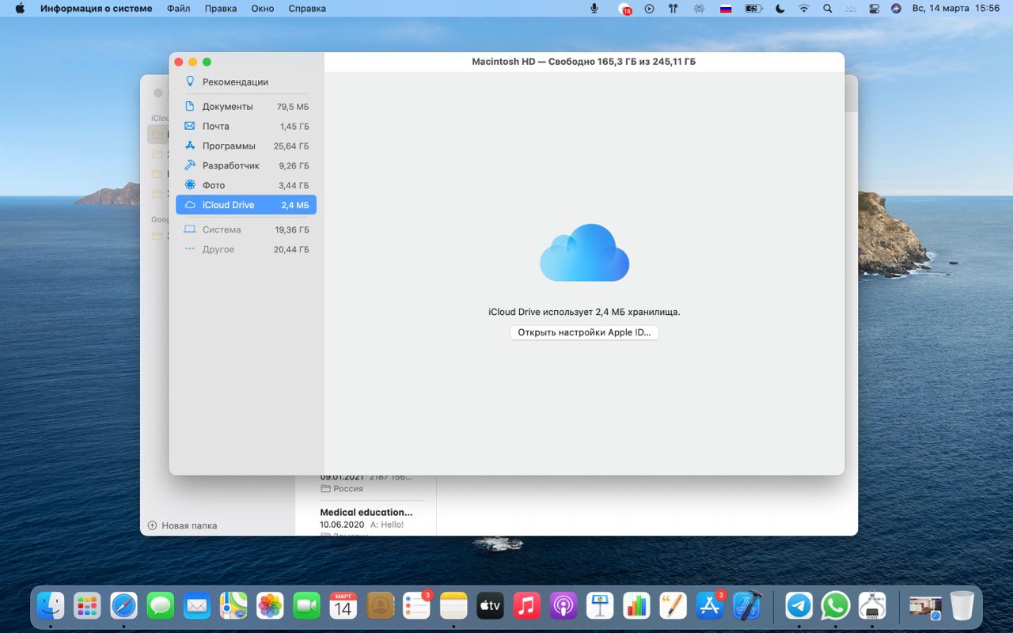
Task: Open Photos from Dock
Action: (271, 606)
